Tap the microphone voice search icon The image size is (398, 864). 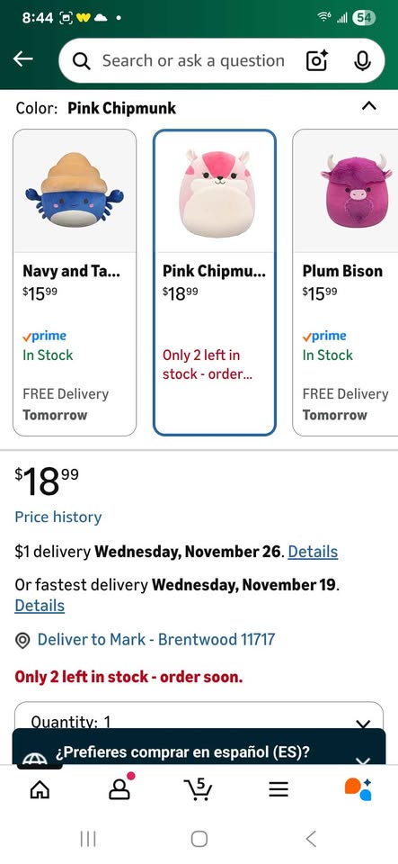[x=362, y=60]
